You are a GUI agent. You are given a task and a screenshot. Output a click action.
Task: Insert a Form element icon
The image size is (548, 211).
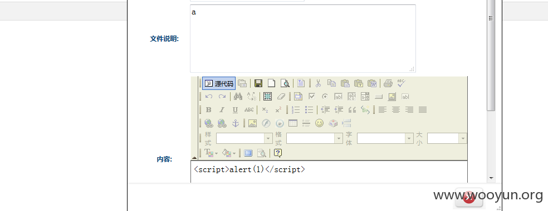pyautogui.click(x=298, y=97)
